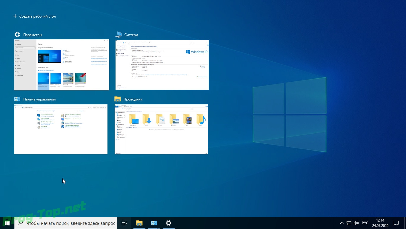Click the gear icon beside Параметры title
The image size is (406, 229).
[17, 35]
